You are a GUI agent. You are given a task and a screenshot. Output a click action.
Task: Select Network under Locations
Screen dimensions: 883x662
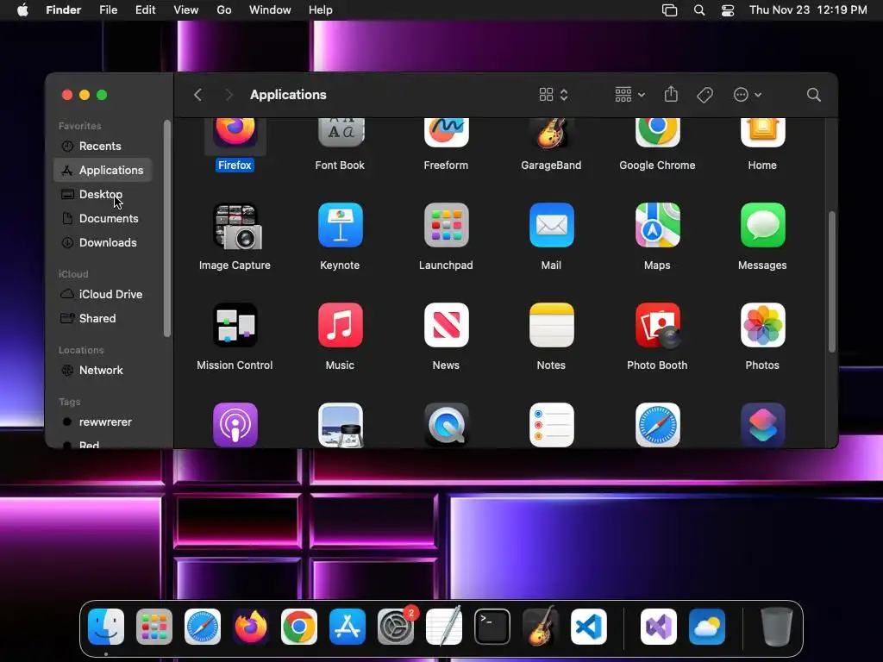click(x=103, y=371)
